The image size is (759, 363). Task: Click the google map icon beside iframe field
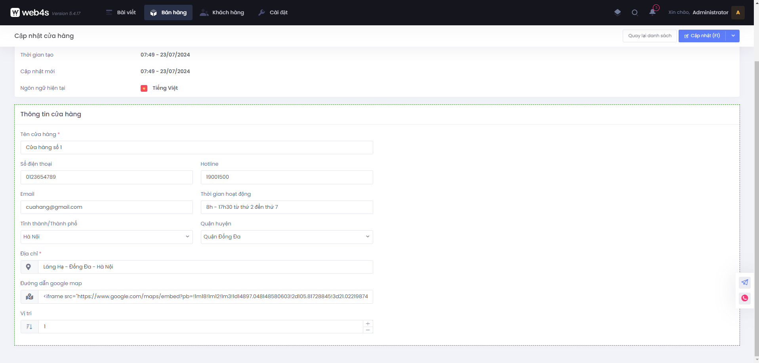pyautogui.click(x=29, y=297)
